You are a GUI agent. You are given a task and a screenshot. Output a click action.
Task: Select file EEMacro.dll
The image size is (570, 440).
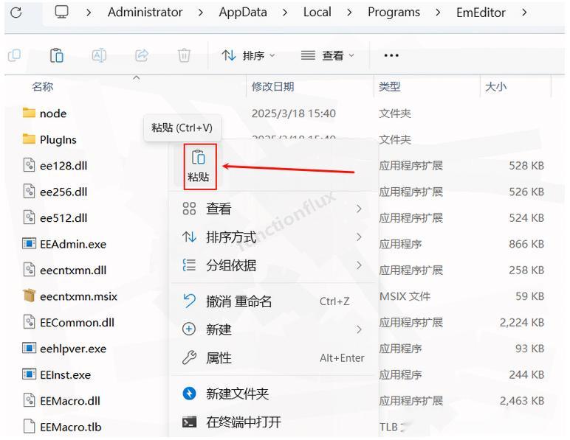(x=70, y=401)
